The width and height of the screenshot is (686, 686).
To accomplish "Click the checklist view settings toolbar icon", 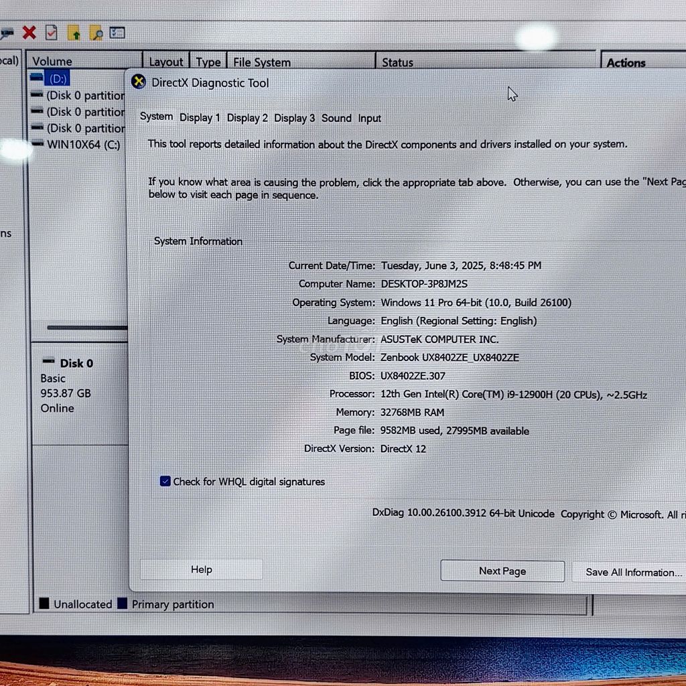I will (x=117, y=33).
